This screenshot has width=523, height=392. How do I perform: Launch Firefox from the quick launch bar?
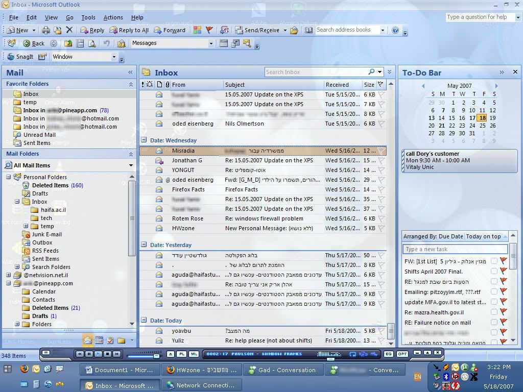[x=25, y=369]
